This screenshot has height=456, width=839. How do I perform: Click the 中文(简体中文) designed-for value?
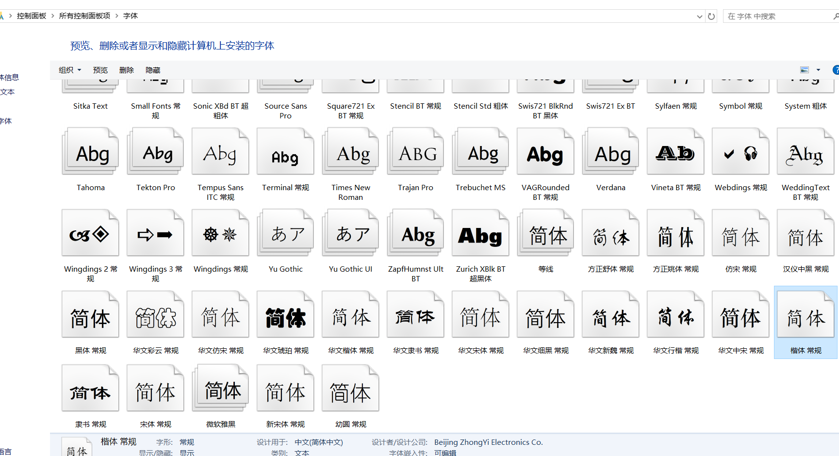coord(319,442)
